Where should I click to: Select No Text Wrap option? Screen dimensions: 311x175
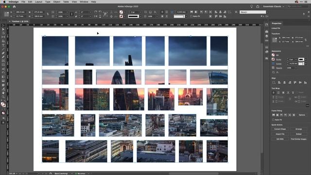(x=274, y=92)
